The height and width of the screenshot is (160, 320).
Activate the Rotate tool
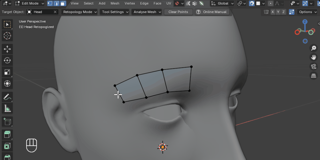tap(7, 60)
